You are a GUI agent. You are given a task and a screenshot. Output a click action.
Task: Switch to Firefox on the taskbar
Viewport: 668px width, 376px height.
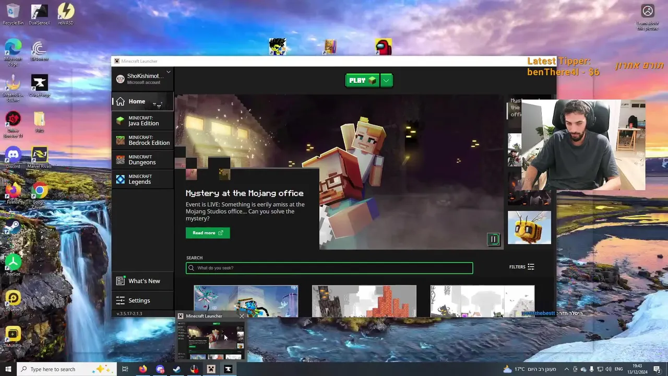tap(143, 369)
